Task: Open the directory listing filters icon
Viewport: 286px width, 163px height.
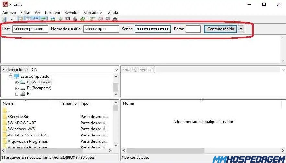Action: (93, 19)
